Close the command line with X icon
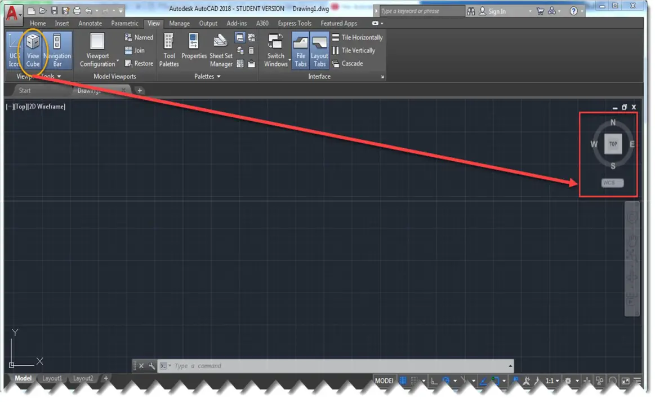This screenshot has width=655, height=402. (141, 366)
